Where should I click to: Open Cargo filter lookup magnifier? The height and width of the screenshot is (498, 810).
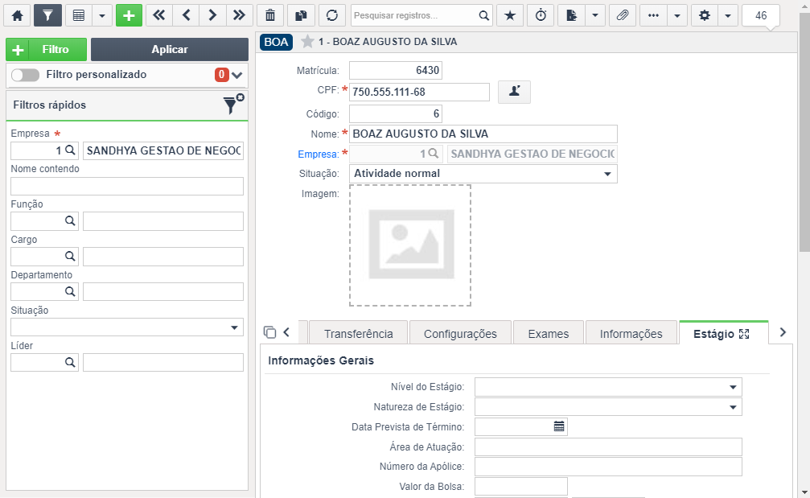pyautogui.click(x=70, y=256)
